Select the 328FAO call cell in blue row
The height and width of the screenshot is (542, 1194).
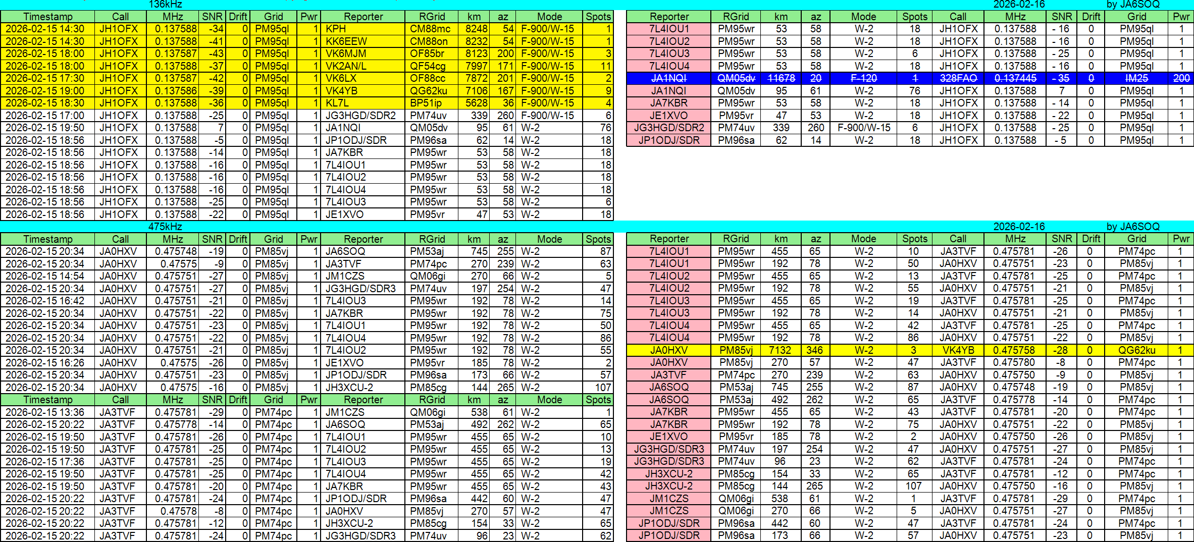(x=958, y=78)
